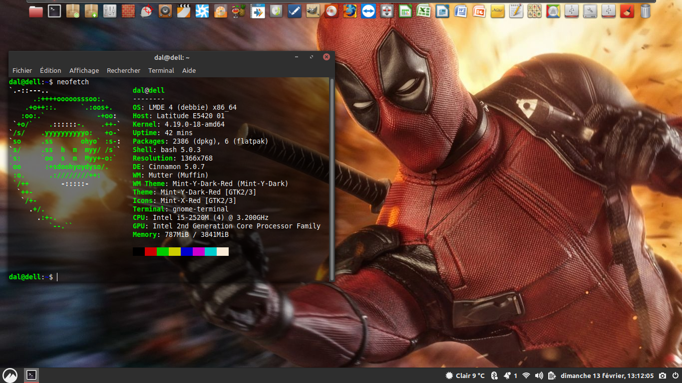682x383 pixels.
Task: Open the trash can in the dock
Action: point(646,11)
